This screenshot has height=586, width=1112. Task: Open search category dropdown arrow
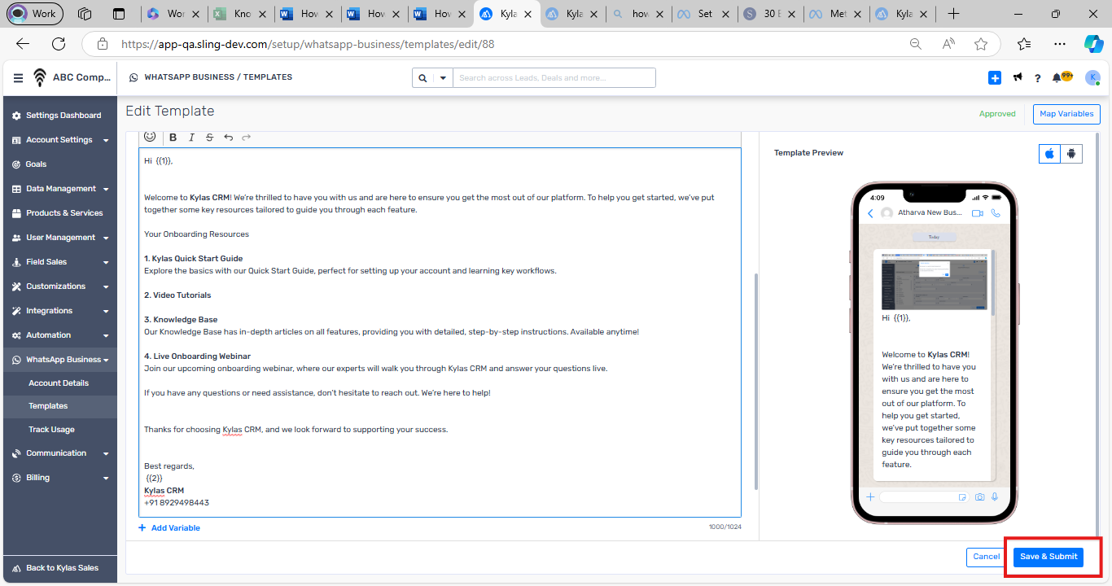click(443, 78)
